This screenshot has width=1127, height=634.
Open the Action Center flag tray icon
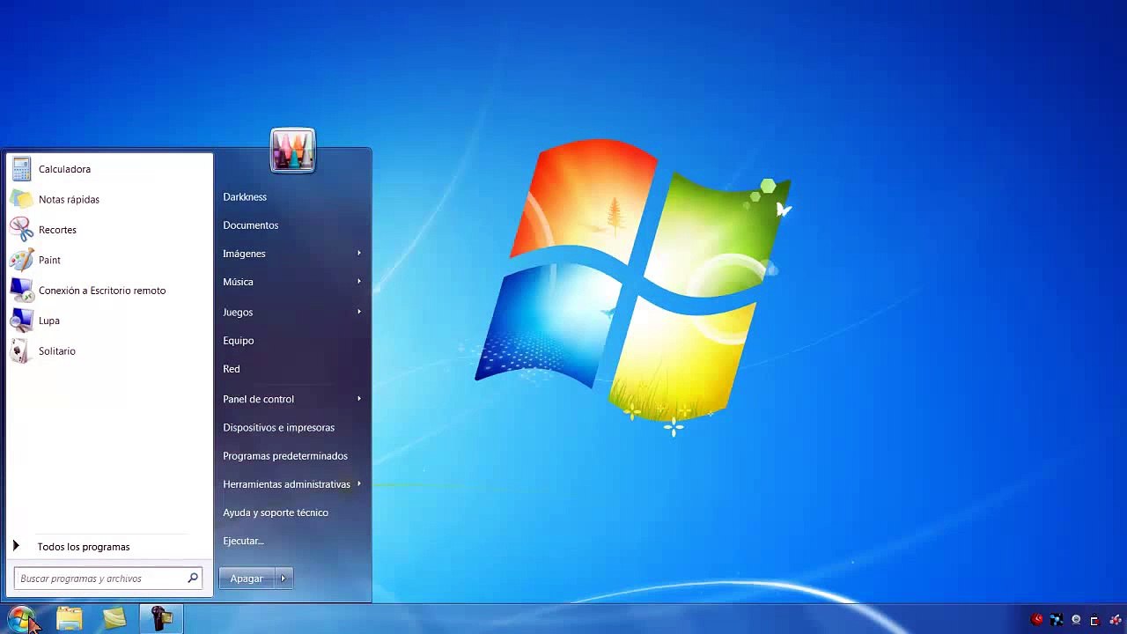tap(1094, 620)
